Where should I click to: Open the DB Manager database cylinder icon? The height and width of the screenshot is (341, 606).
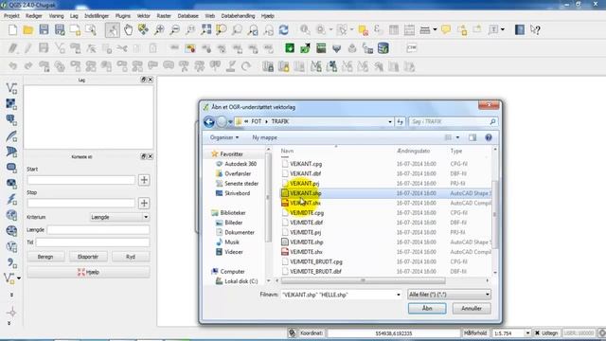(x=383, y=48)
